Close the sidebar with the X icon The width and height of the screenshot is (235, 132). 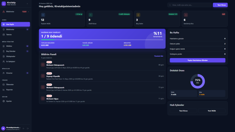pos(27,4)
